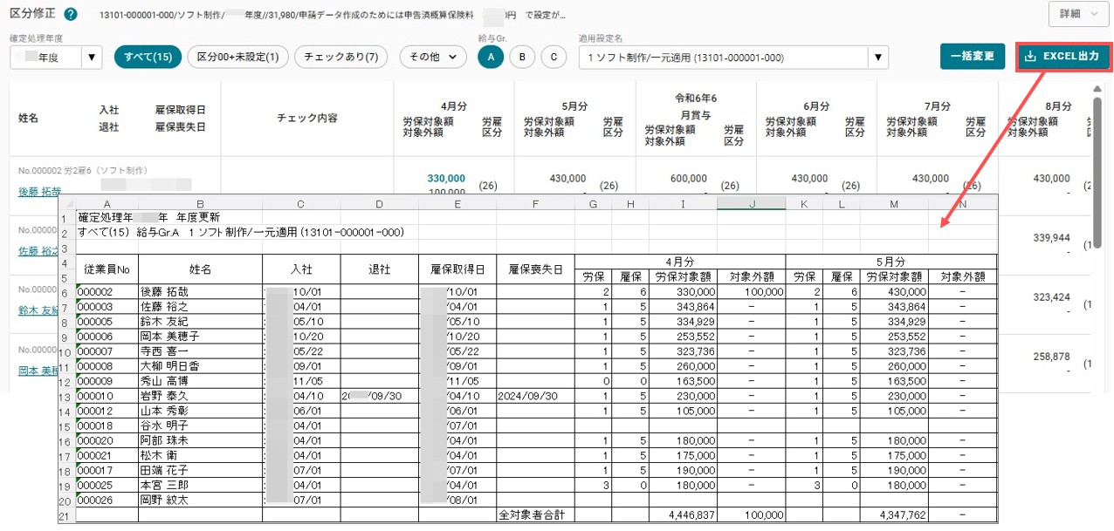The height and width of the screenshot is (531, 1114).
Task: Open the 後藤 拓哉 employee link
Action: (x=40, y=192)
